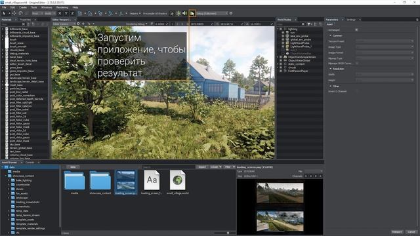Viewport: 420px width, 236px height.
Task: Expand the static_content node
Action: point(278,64)
